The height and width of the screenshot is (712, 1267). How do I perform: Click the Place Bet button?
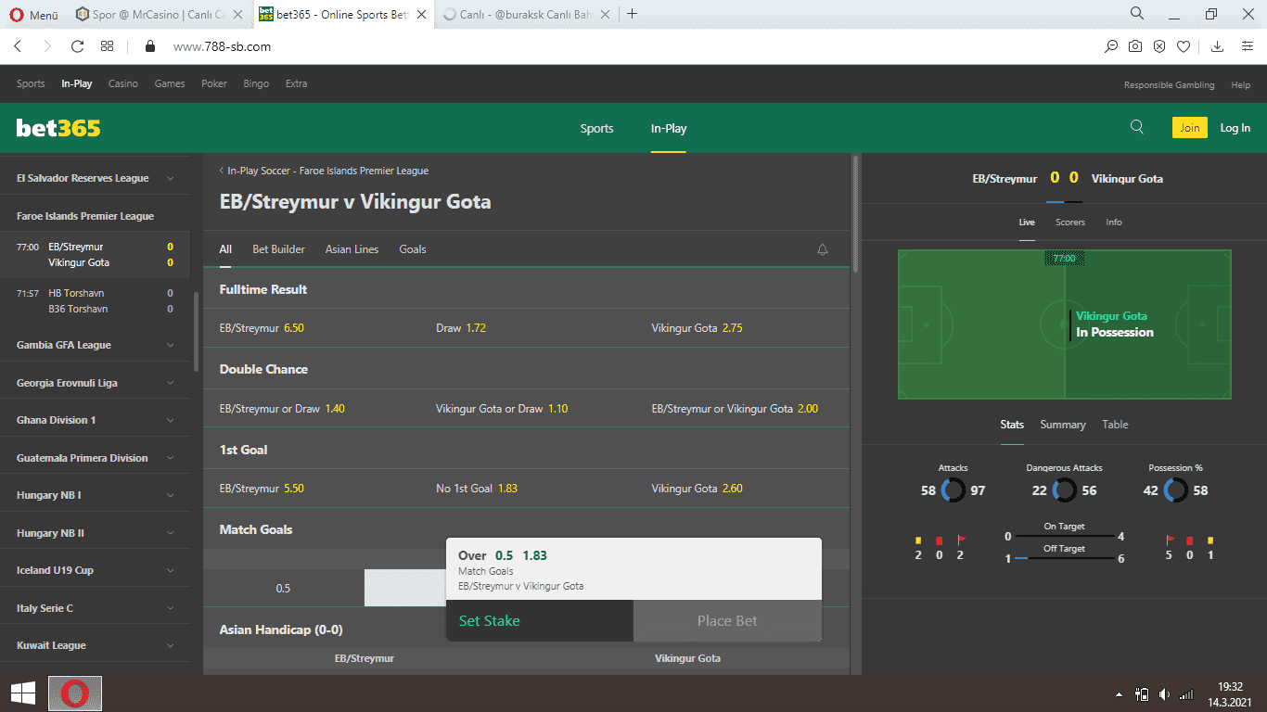(x=727, y=621)
